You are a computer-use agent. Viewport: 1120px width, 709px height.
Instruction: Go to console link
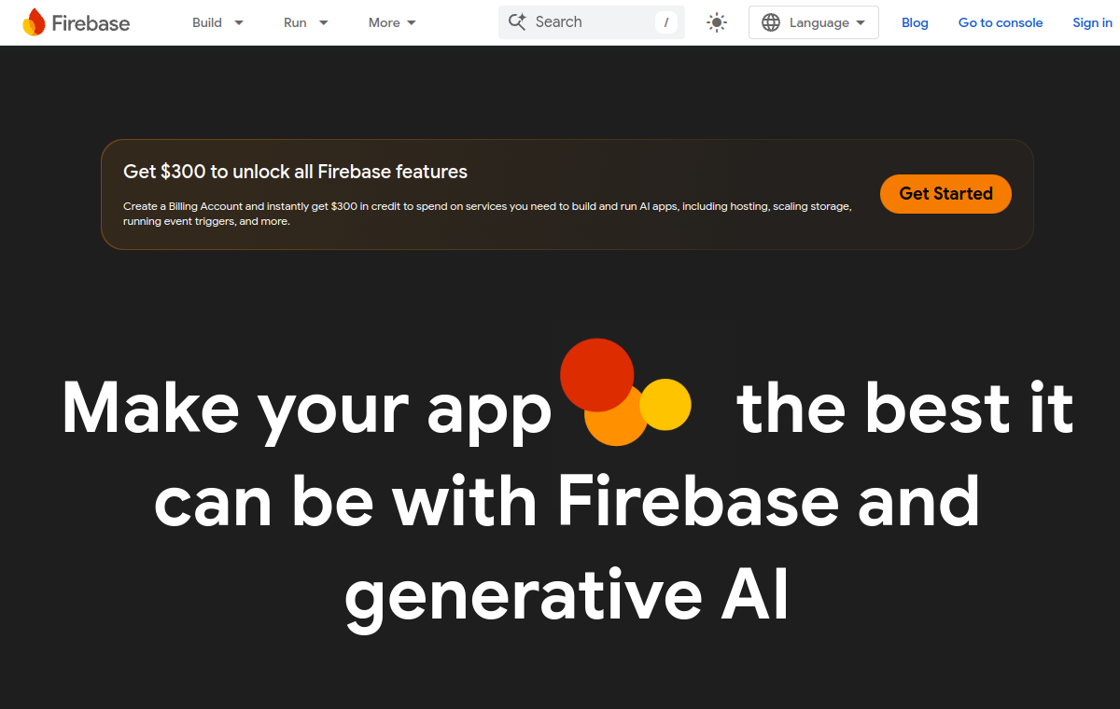click(x=1001, y=22)
